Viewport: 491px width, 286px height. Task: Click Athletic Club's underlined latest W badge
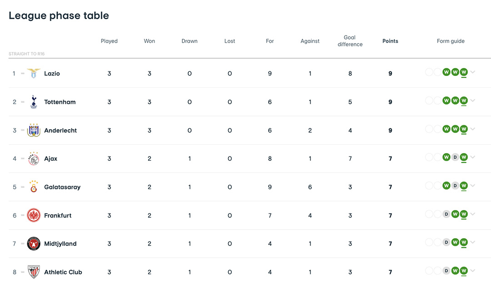tap(464, 271)
